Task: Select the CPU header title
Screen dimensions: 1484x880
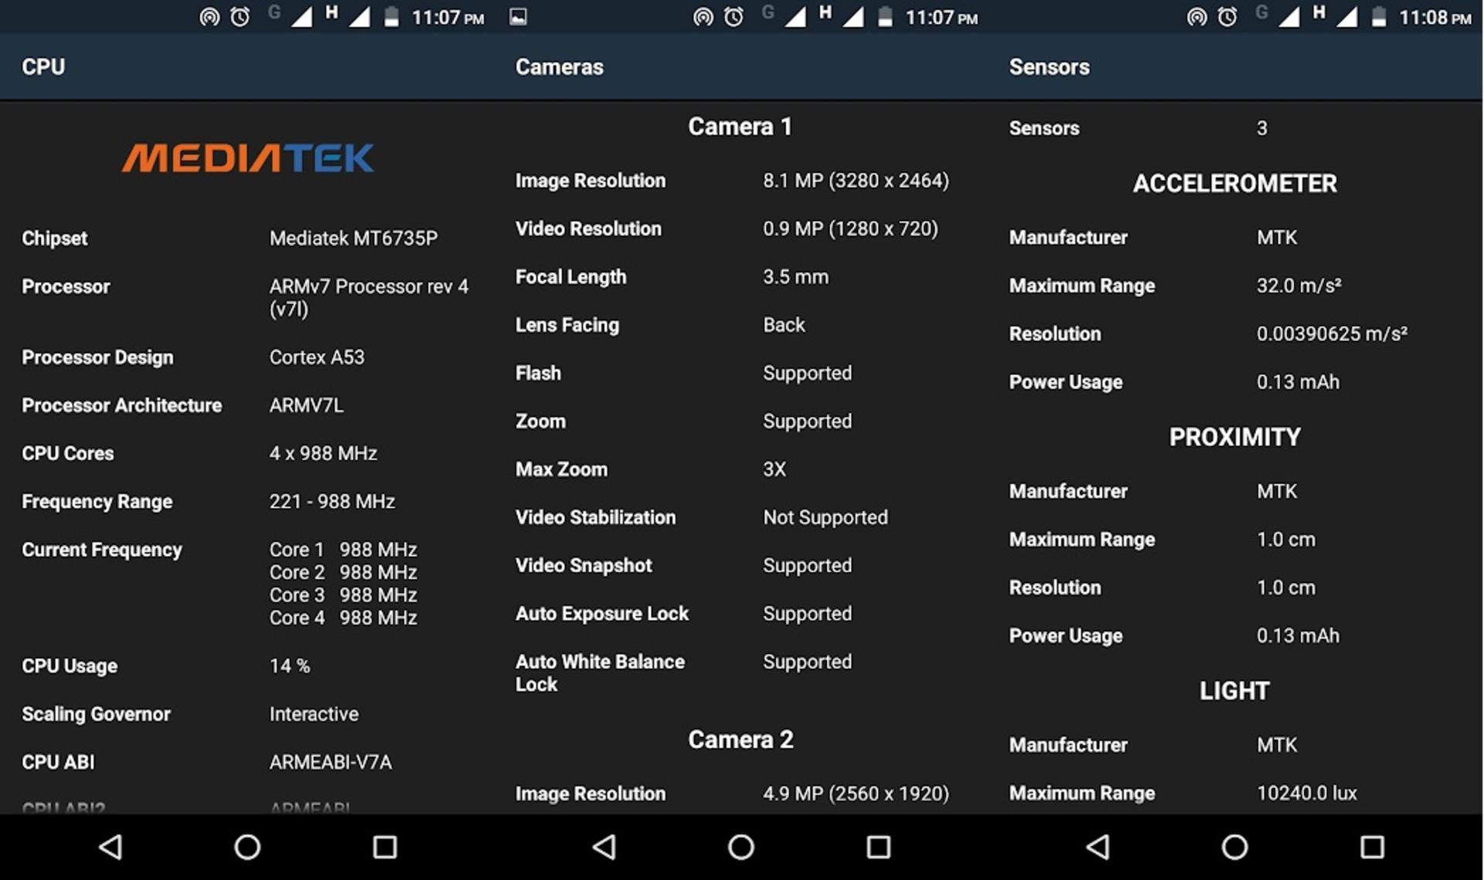Action: (x=43, y=67)
